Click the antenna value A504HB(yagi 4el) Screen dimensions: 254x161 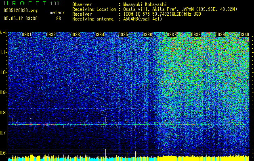pyautogui.click(x=143, y=19)
